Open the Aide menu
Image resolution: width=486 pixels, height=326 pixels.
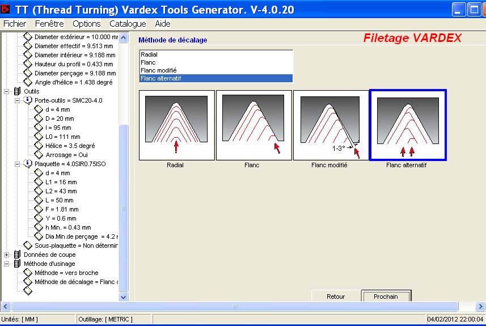coord(163,24)
